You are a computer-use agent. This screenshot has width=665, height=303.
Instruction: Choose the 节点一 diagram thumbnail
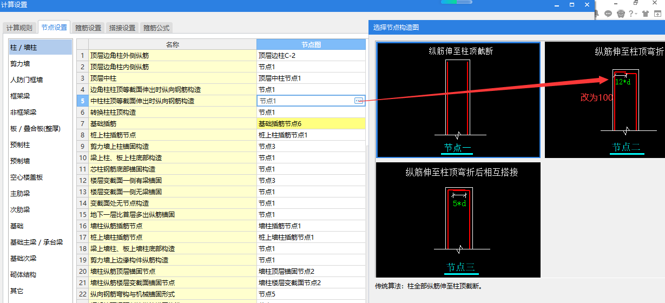click(x=458, y=100)
